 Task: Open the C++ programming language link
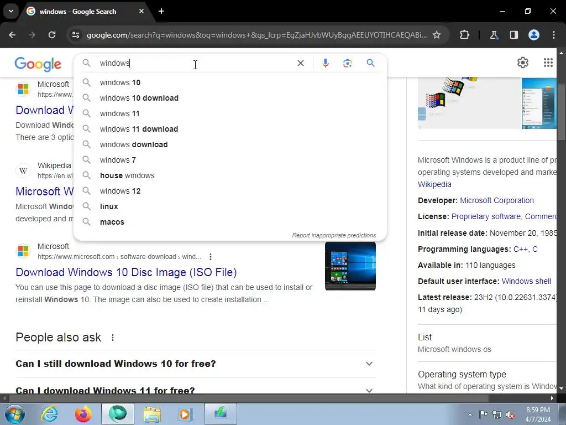point(521,249)
